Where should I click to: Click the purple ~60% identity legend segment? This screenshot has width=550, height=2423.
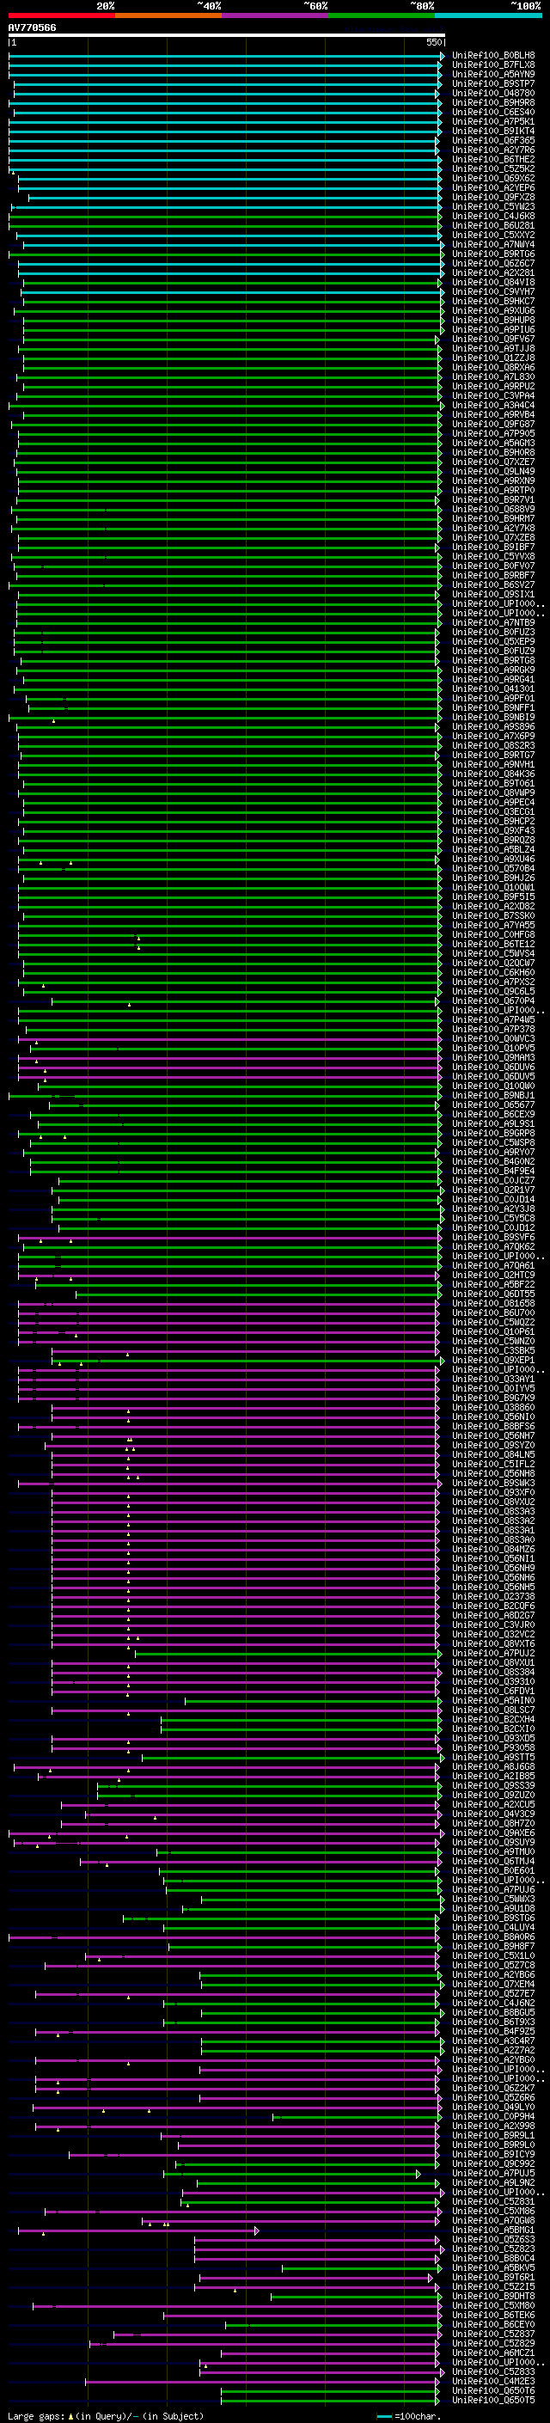click(x=274, y=16)
